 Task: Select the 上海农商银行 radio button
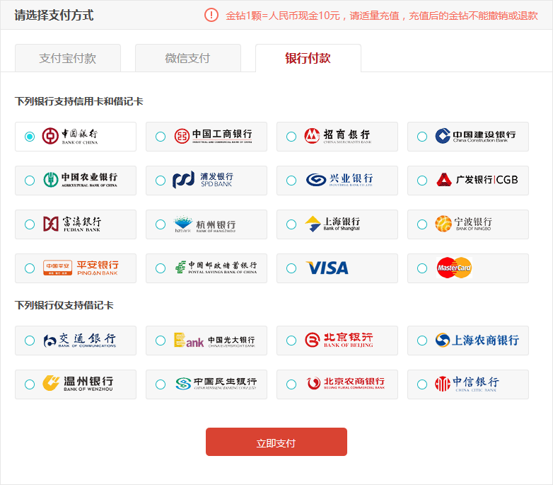click(x=422, y=341)
